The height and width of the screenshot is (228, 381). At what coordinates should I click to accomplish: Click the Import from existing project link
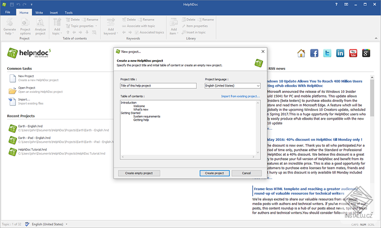(240, 96)
